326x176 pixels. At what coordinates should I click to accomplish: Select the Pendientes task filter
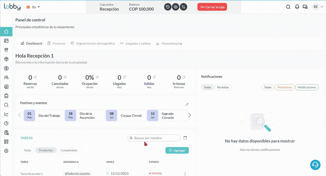(46, 150)
